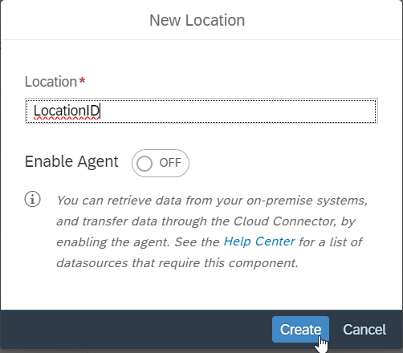
Task: Click the text 'datasources that require this component'
Action: pos(177,263)
